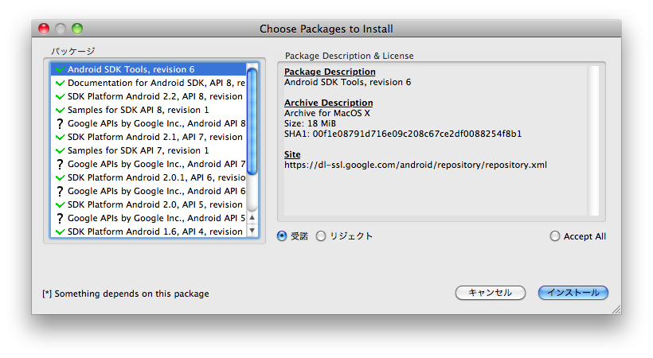This screenshot has width=653, height=358.
Task: Click question mark icon next to Google APIs Android API 7
Action: click(x=60, y=165)
